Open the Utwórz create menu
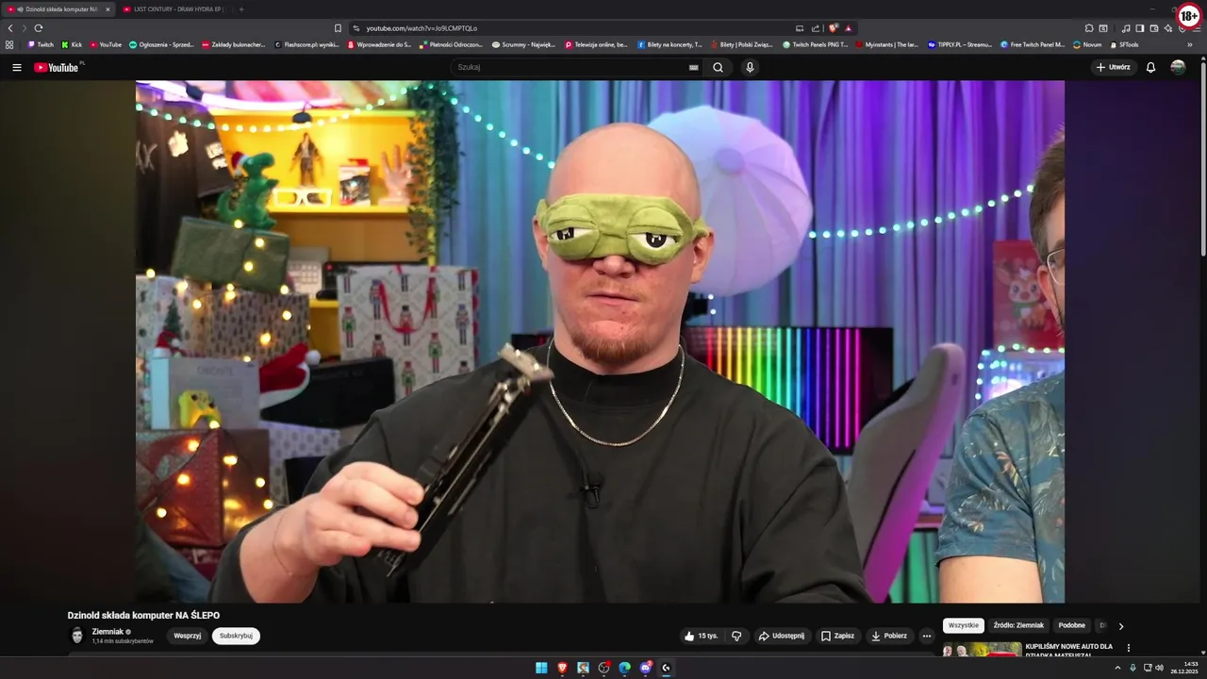 pyautogui.click(x=1113, y=67)
